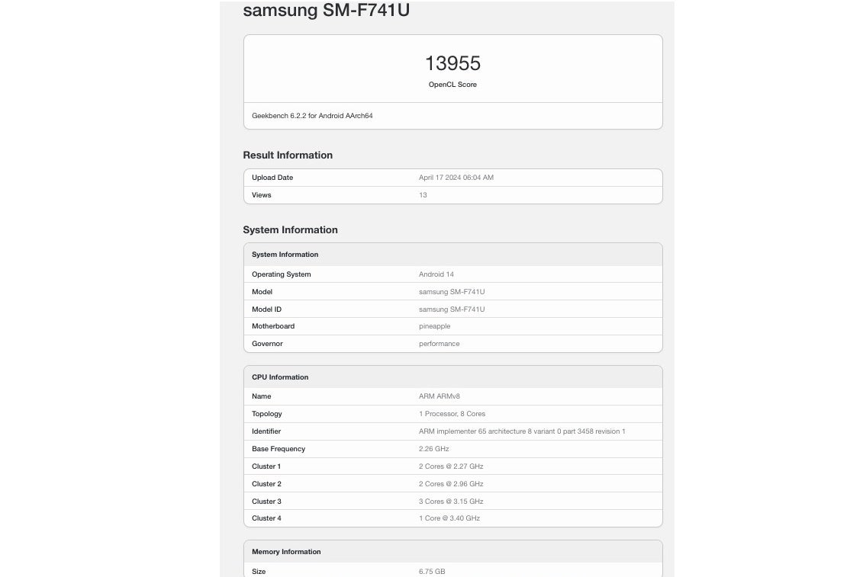866x577 pixels.
Task: Click the Topology label
Action: click(267, 414)
